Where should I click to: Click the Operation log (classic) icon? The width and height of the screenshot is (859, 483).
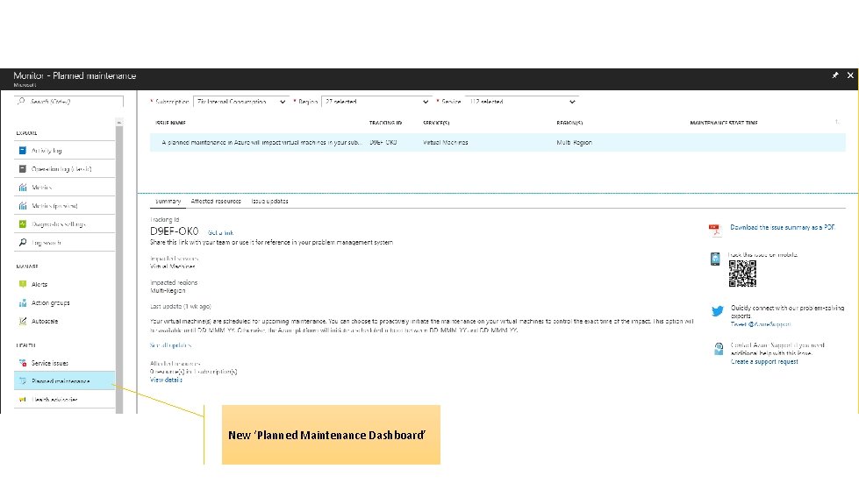pos(23,169)
